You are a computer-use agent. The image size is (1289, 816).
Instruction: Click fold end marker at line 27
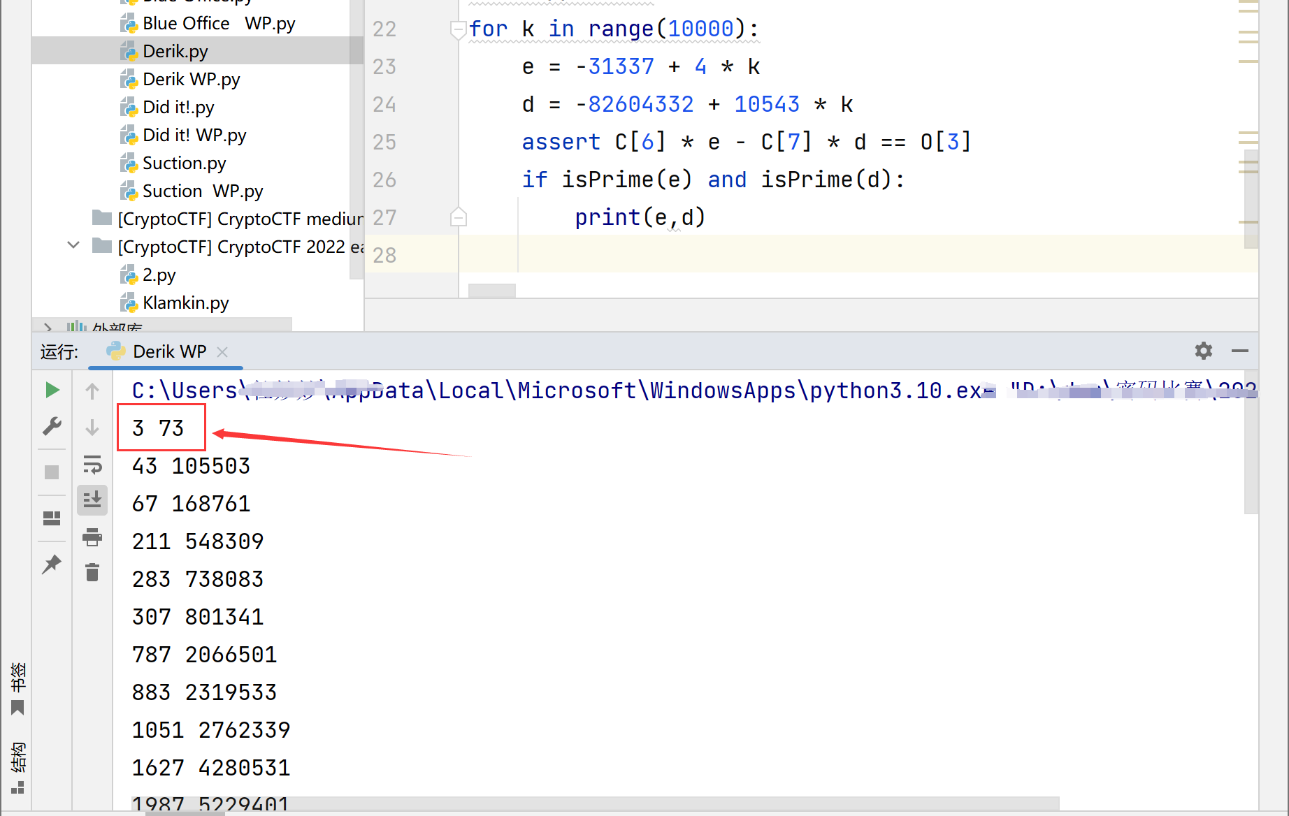coord(458,218)
